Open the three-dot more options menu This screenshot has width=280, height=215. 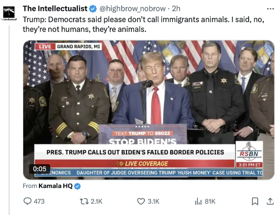click(x=270, y=9)
